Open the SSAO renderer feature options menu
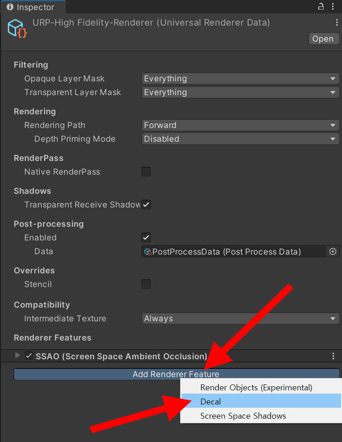Image resolution: width=342 pixels, height=442 pixels. (x=333, y=356)
